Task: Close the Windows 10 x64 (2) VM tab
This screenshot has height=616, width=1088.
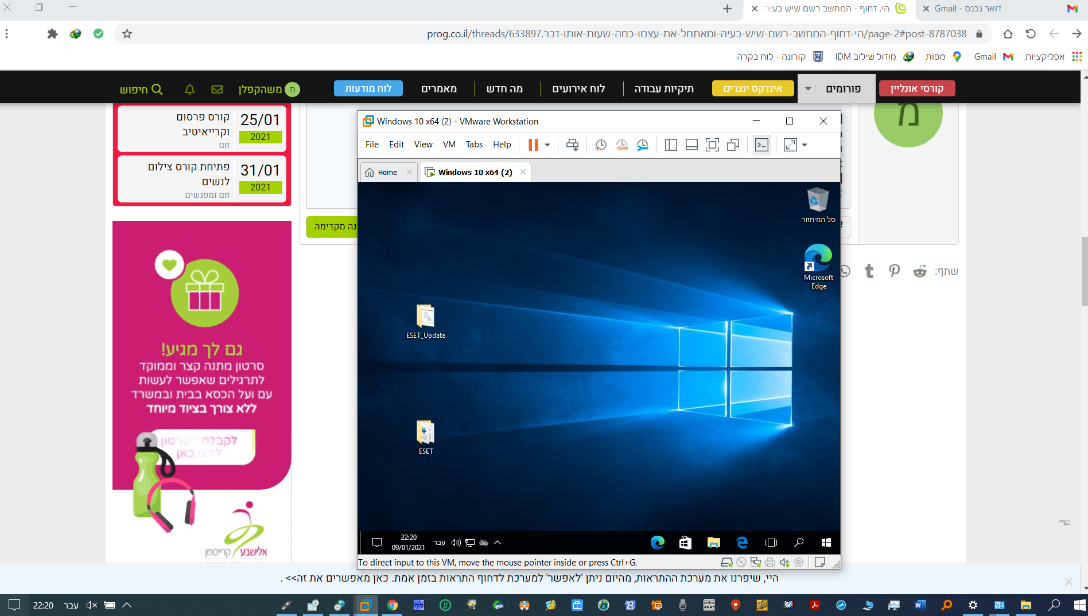Action: click(x=523, y=171)
